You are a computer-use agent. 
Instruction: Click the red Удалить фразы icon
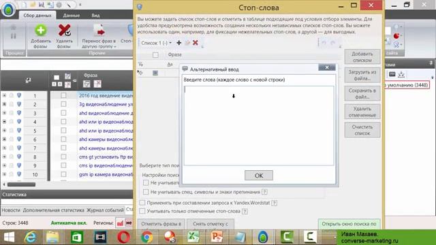coord(64,30)
